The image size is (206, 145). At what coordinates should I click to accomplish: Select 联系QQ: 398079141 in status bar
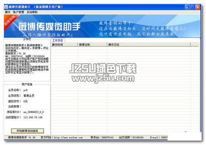pos(102,137)
